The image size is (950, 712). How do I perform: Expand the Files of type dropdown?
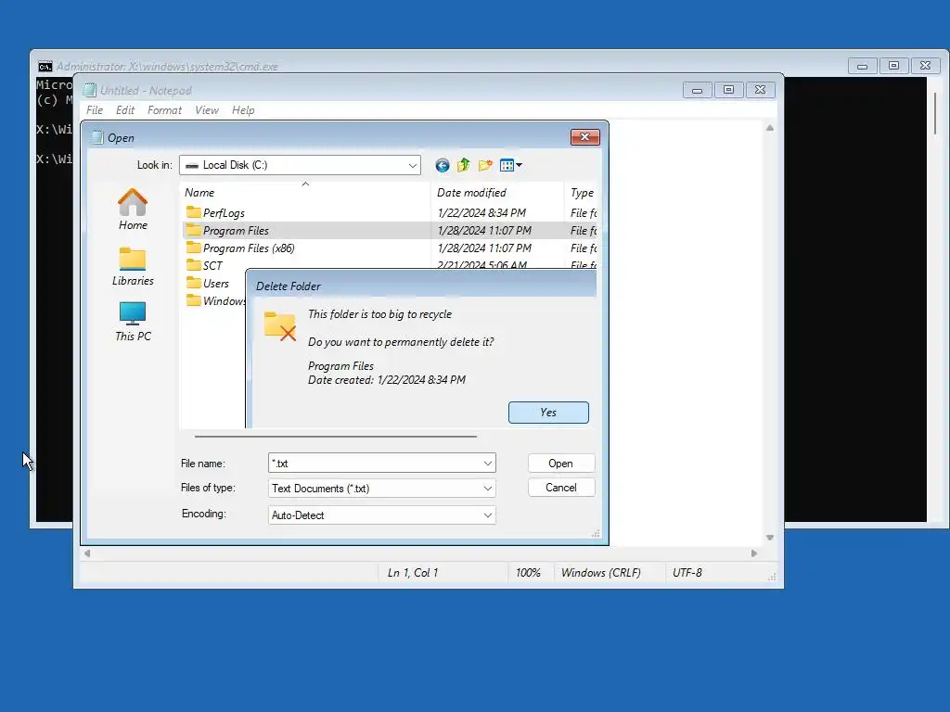[x=488, y=489]
